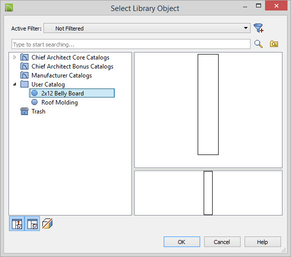Click the Chief Architect Bonus Catalogs icon
Screen dimensions: 291x257
(24, 66)
